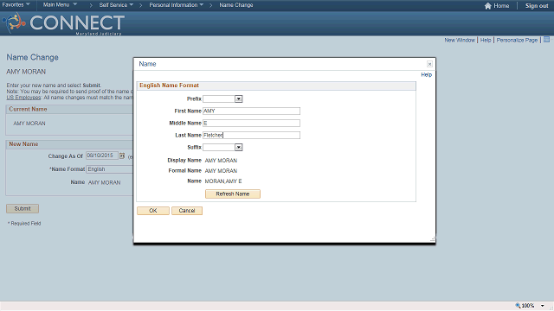Open the Name Format combo box

(x=110, y=169)
